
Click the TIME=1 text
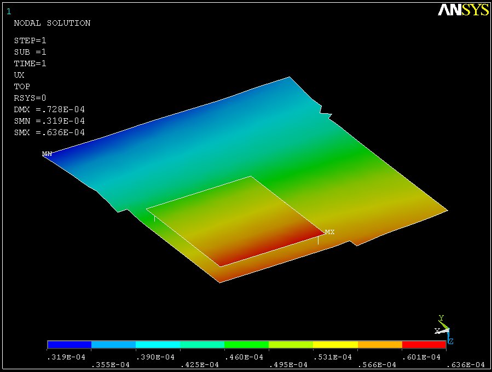[x=30, y=63]
